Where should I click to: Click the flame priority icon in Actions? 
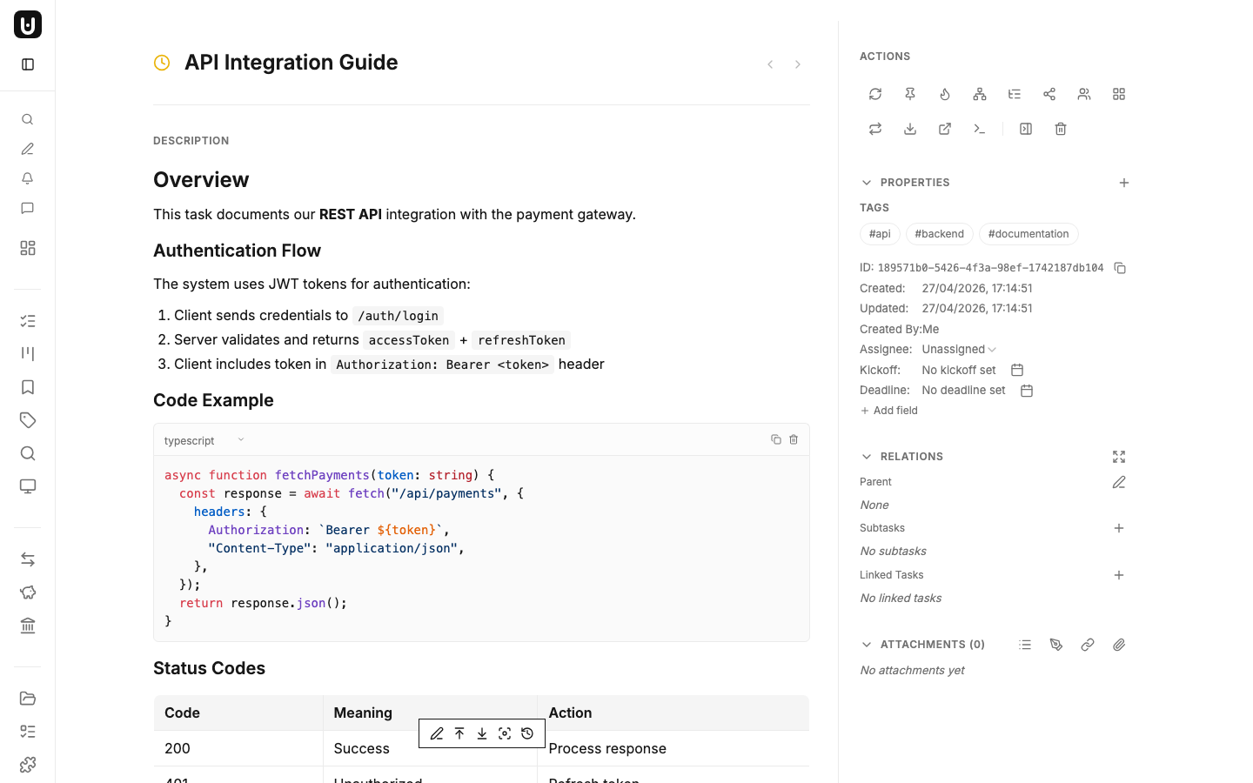pos(945,94)
